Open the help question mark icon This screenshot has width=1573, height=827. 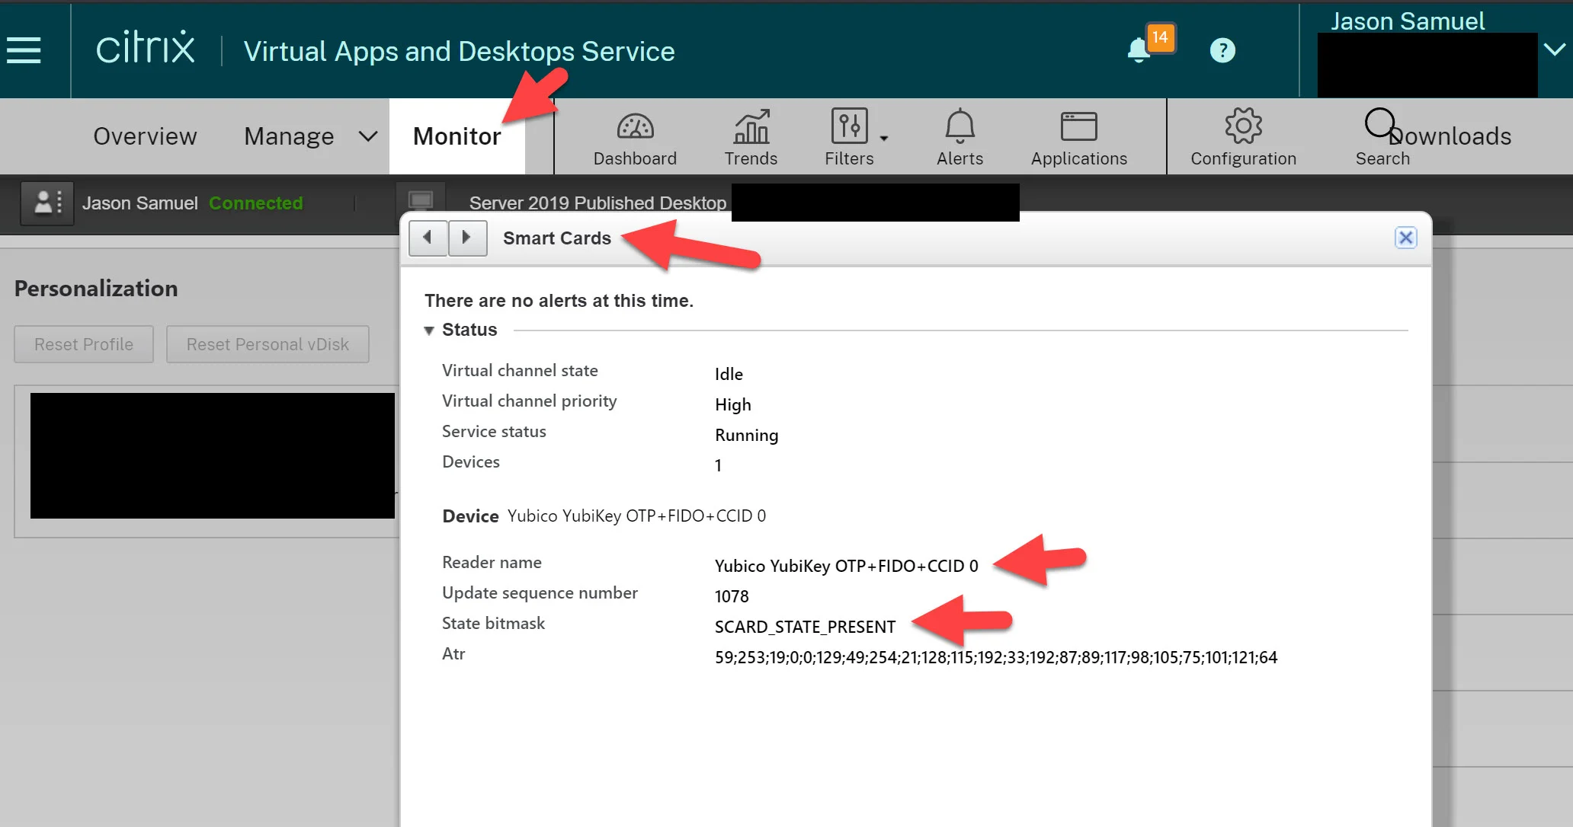point(1222,50)
